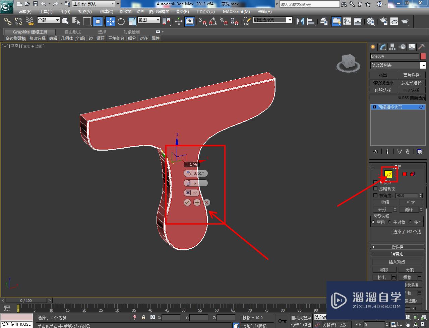The height and width of the screenshot is (328, 429).
Task: Select Disabled preview selection radio
Action: 373,222
